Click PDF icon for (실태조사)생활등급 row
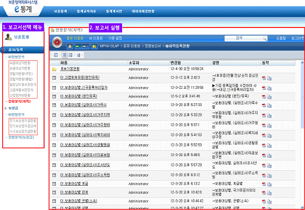 tap(264, 145)
